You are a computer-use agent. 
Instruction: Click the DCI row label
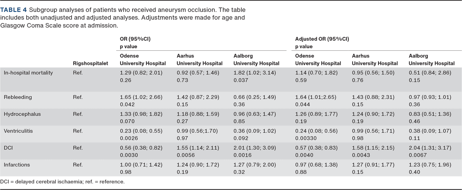click(8, 148)
